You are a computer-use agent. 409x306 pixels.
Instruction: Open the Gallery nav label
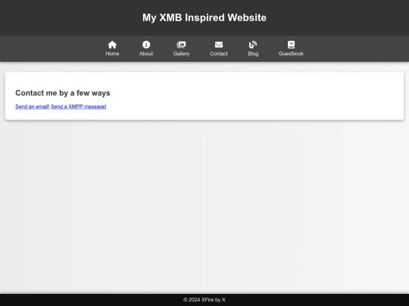tap(181, 54)
